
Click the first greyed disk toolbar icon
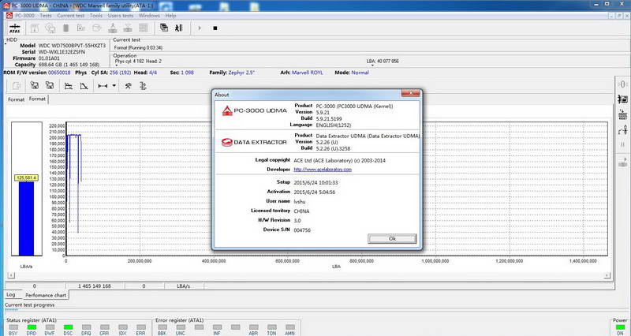click(x=35, y=28)
